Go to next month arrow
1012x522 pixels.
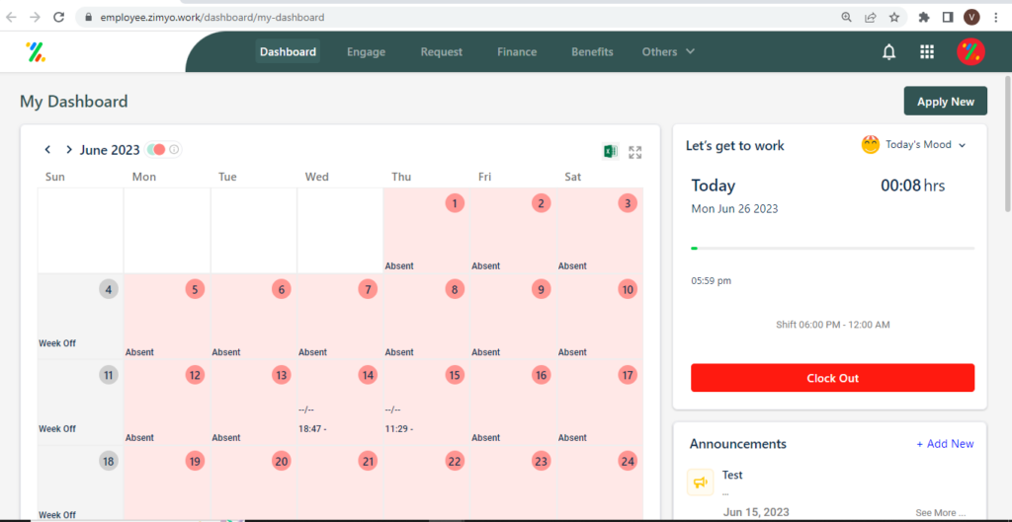[68, 150]
